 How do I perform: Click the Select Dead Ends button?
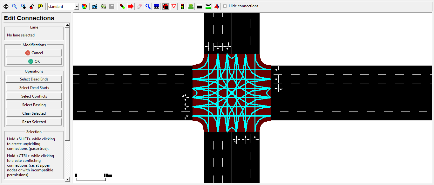click(x=34, y=79)
